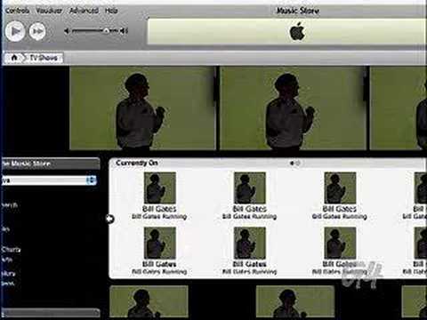This screenshot has width=427, height=320.
Task: Adjust the volume slider knob
Action: [x=106, y=30]
